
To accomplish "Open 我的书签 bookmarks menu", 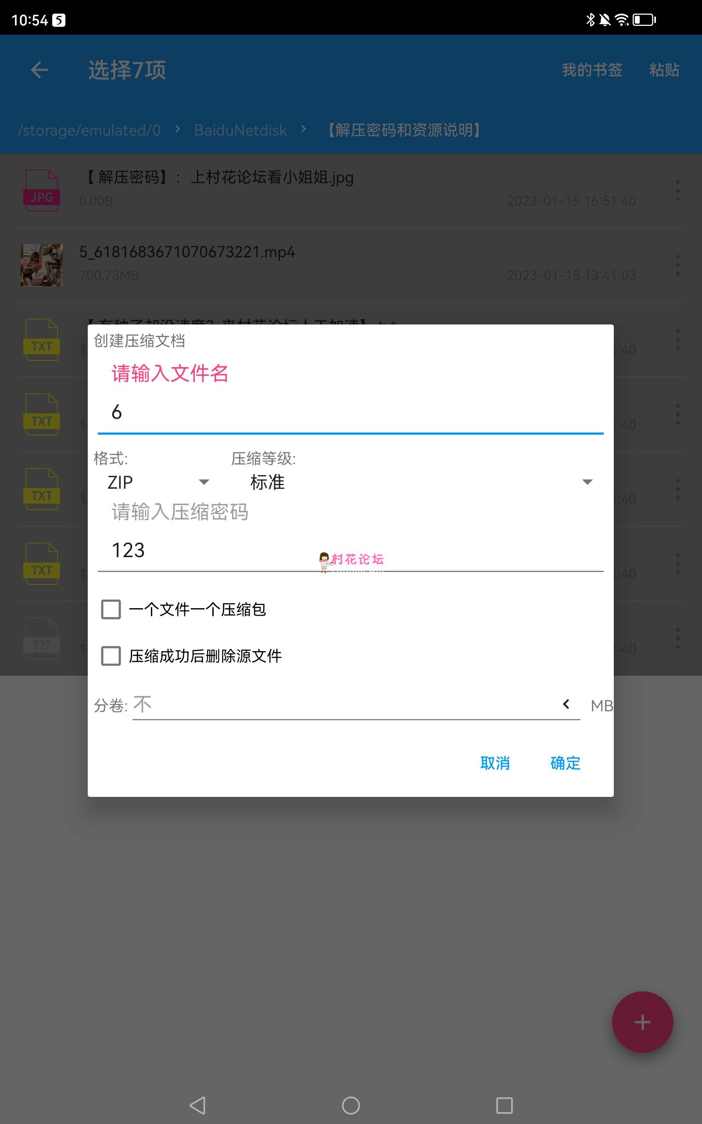I will click(592, 70).
